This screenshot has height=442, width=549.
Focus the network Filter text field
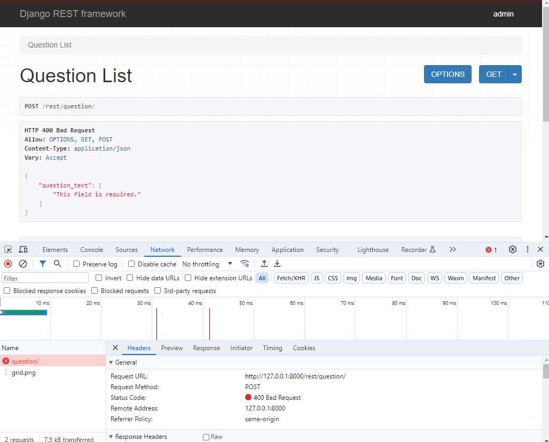45,278
